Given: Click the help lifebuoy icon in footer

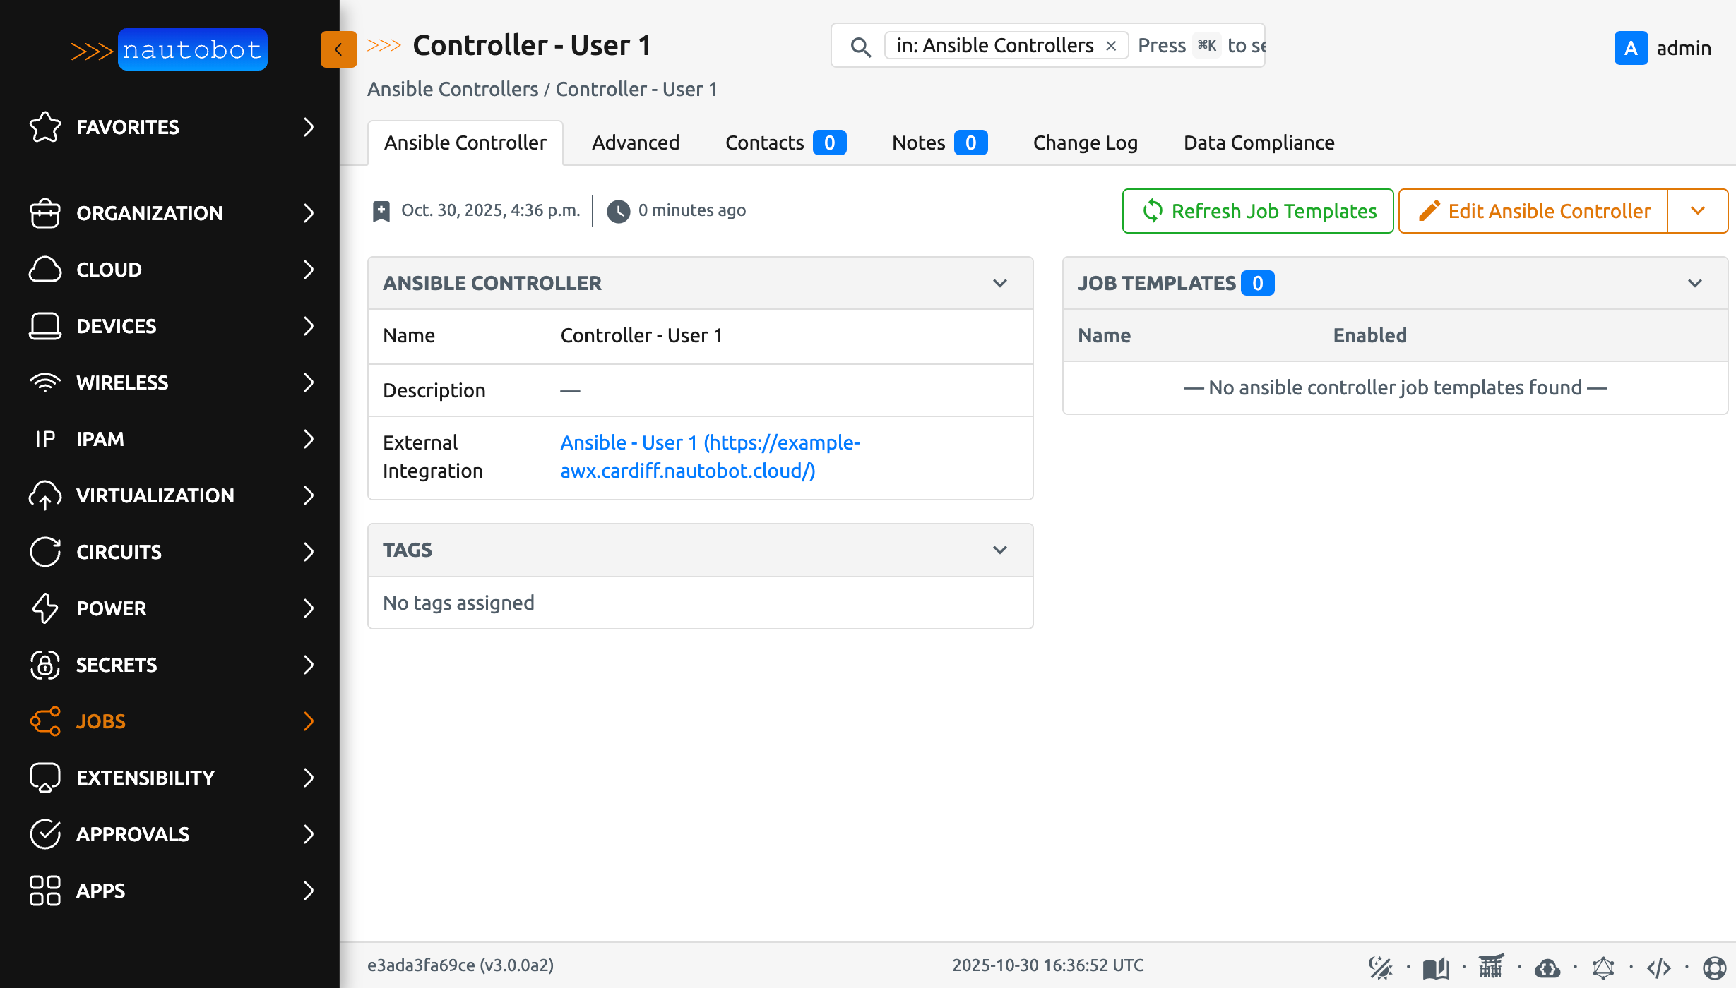Looking at the screenshot, I should (x=1716, y=965).
